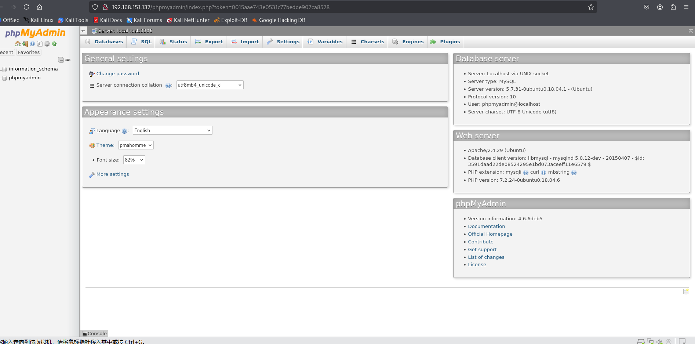
Task: Click the scroll-to-top arrow on server bar
Action: pyautogui.click(x=691, y=31)
